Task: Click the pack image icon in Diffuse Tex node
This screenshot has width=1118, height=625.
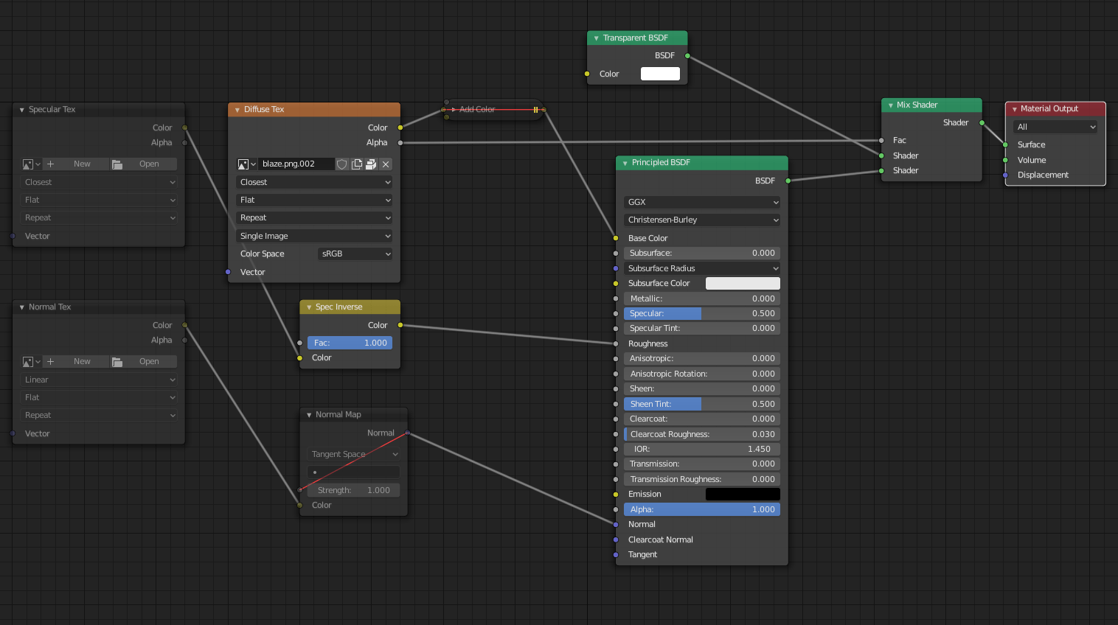Action: 370,164
